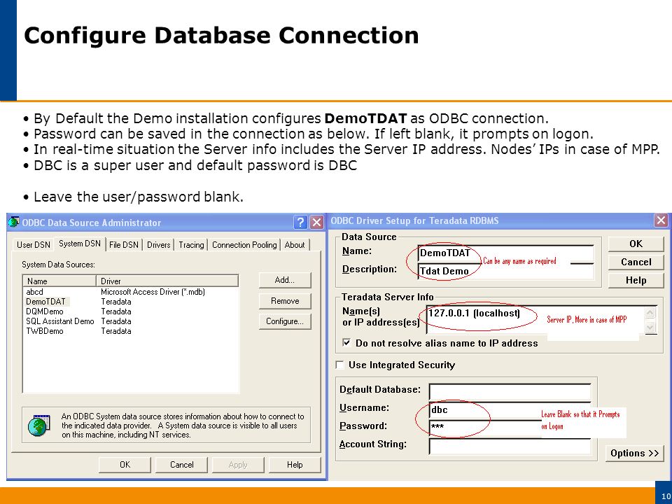Select the DemoTDAT data source
The width and height of the screenshot is (672, 504).
tap(131, 302)
